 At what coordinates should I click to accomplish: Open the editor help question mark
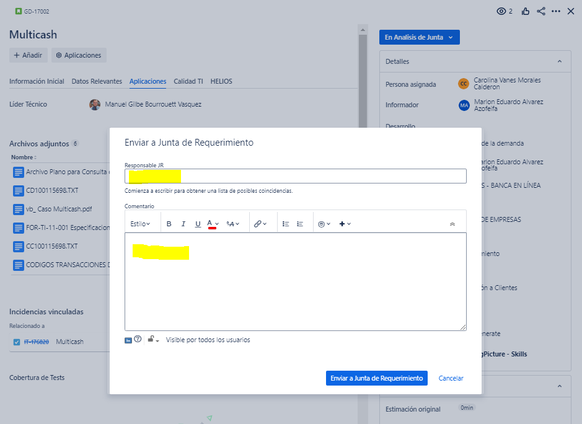pyautogui.click(x=138, y=339)
